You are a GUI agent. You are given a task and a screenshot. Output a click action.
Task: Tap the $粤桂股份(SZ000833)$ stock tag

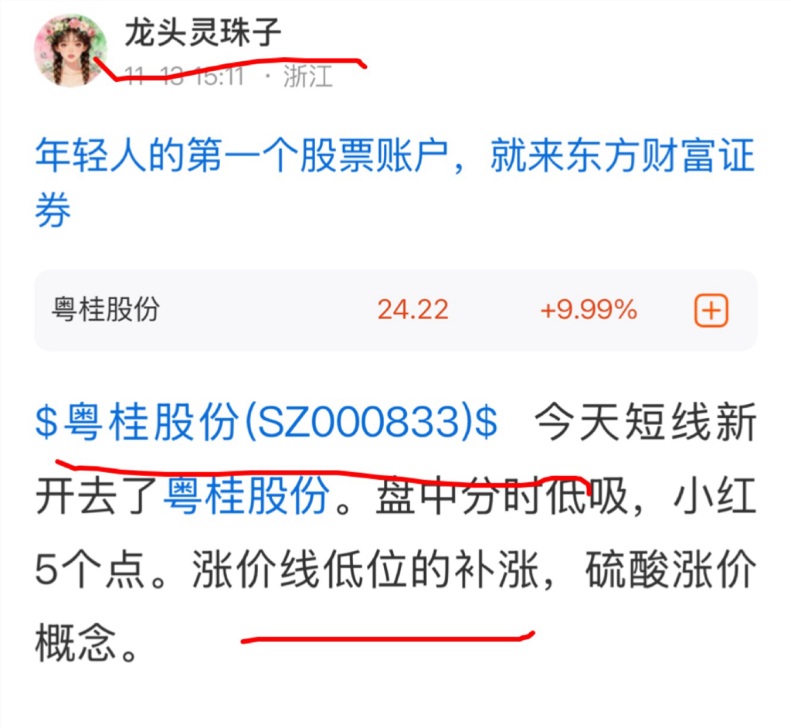[x=266, y=421]
